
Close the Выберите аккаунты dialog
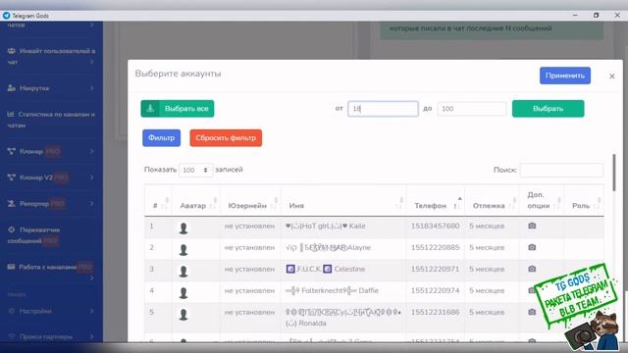[x=612, y=76]
